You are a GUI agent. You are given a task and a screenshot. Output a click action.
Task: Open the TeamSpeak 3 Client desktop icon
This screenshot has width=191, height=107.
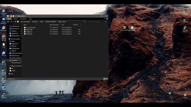coord(4,12)
